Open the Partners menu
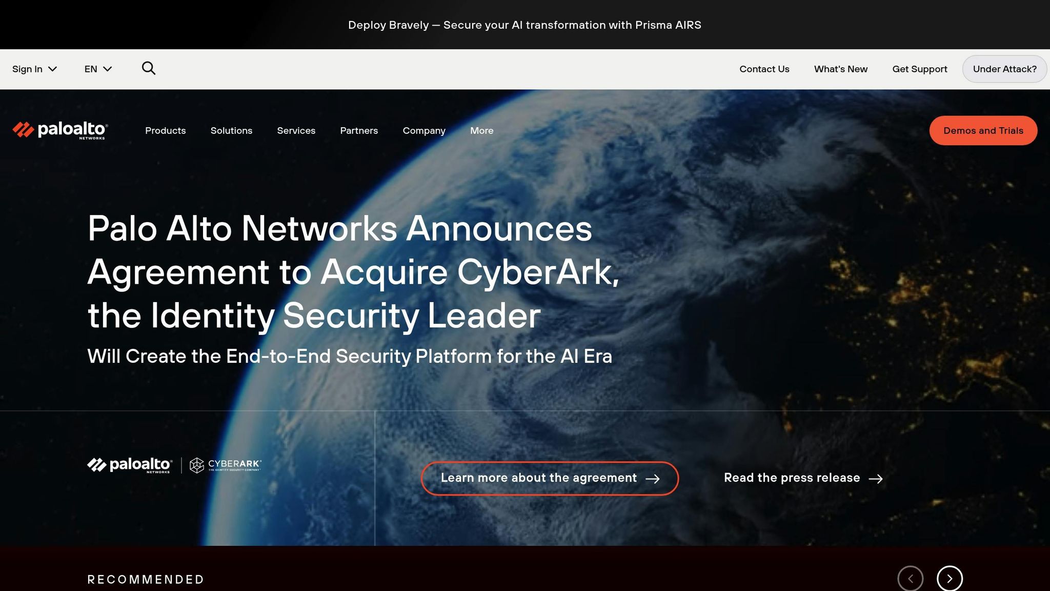The height and width of the screenshot is (591, 1050). click(x=359, y=130)
